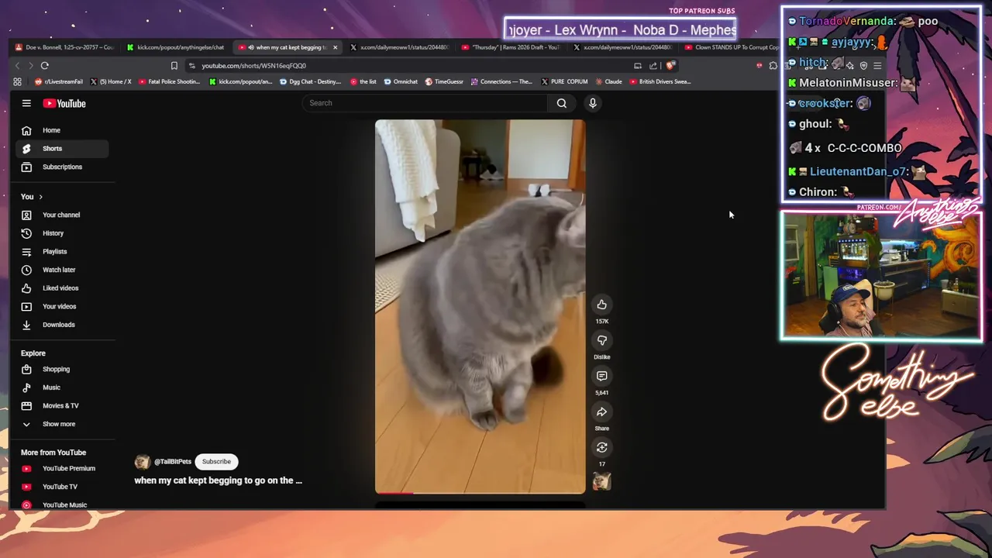Viewport: 992px width, 558px height.
Task: Switch to kick.com anythingelse chat tab
Action: (174, 47)
